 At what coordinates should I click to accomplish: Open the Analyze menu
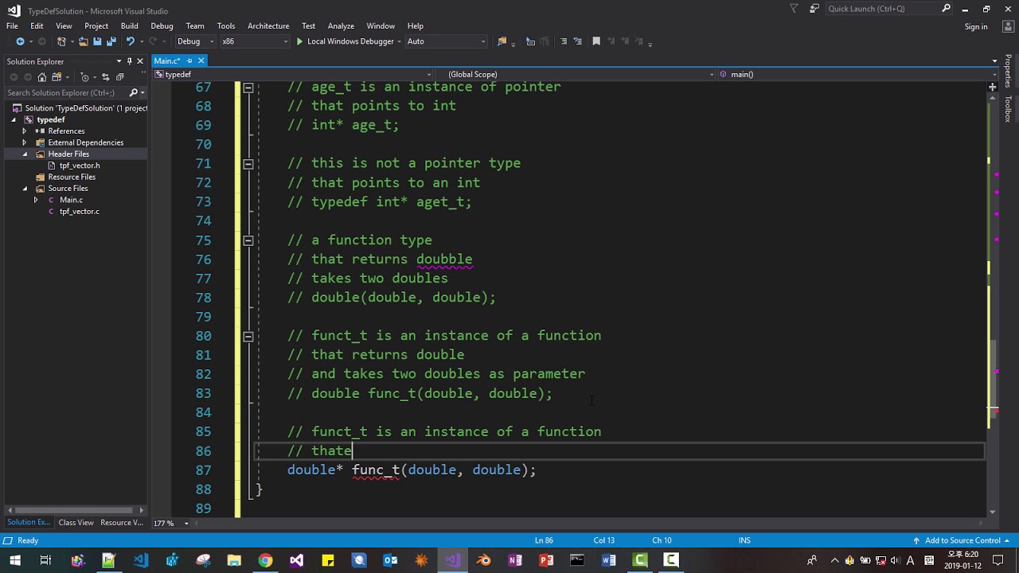point(341,25)
